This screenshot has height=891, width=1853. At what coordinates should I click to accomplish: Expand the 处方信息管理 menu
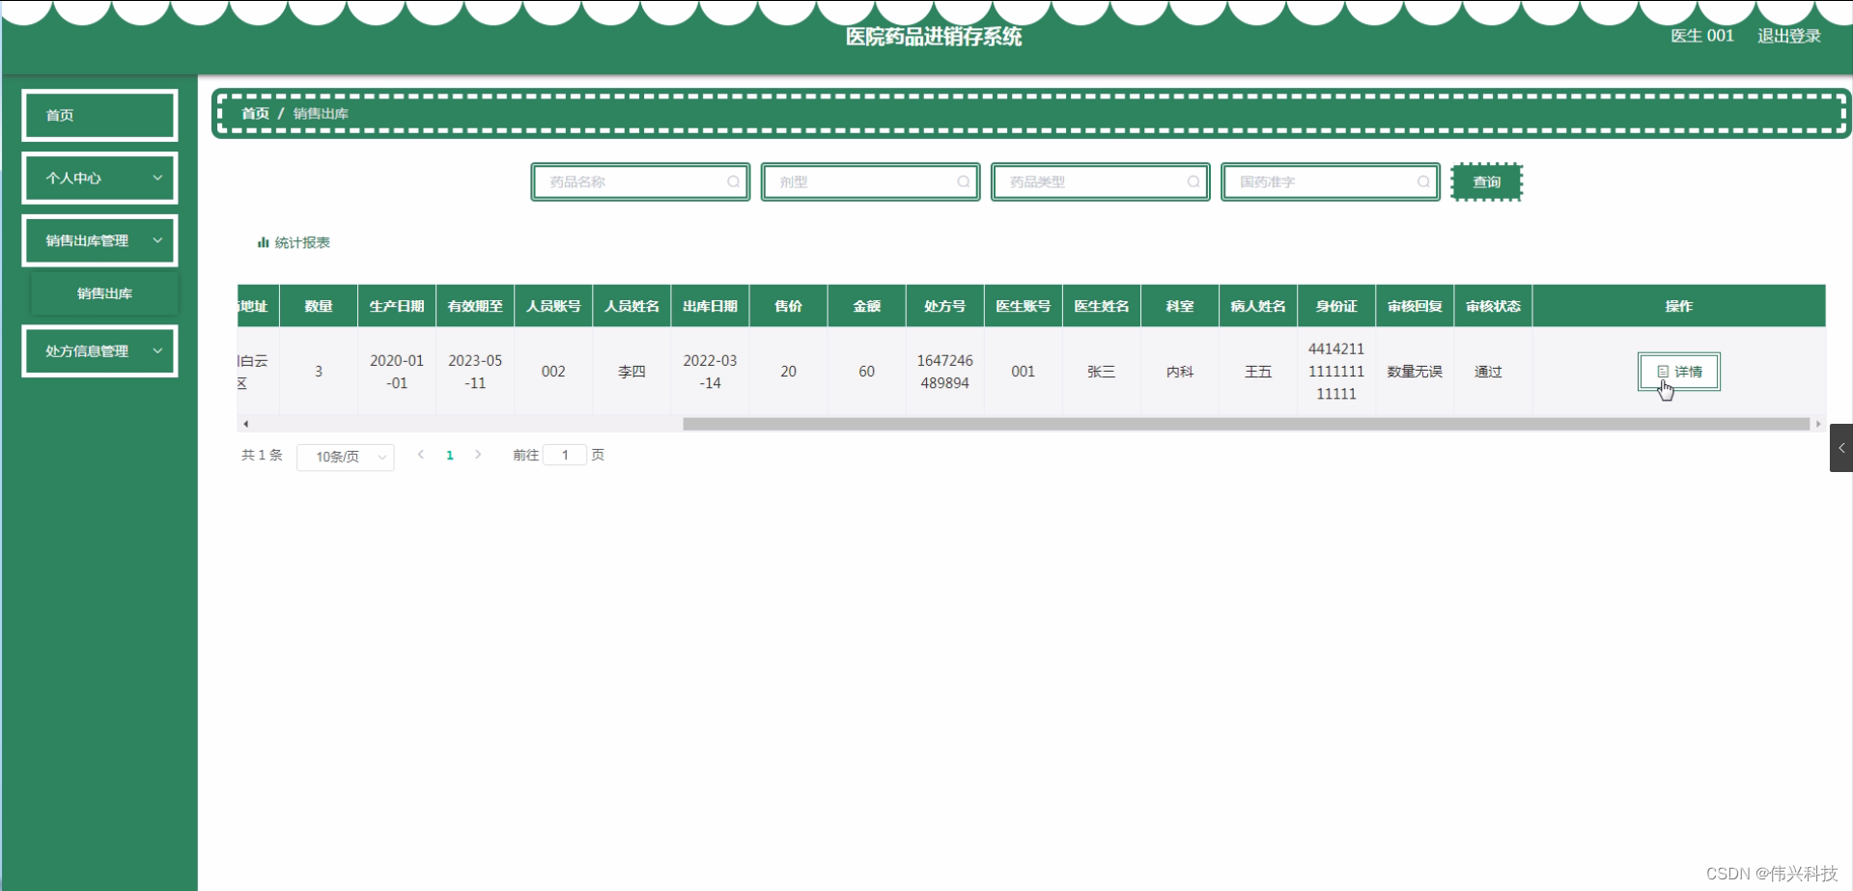[x=99, y=350]
